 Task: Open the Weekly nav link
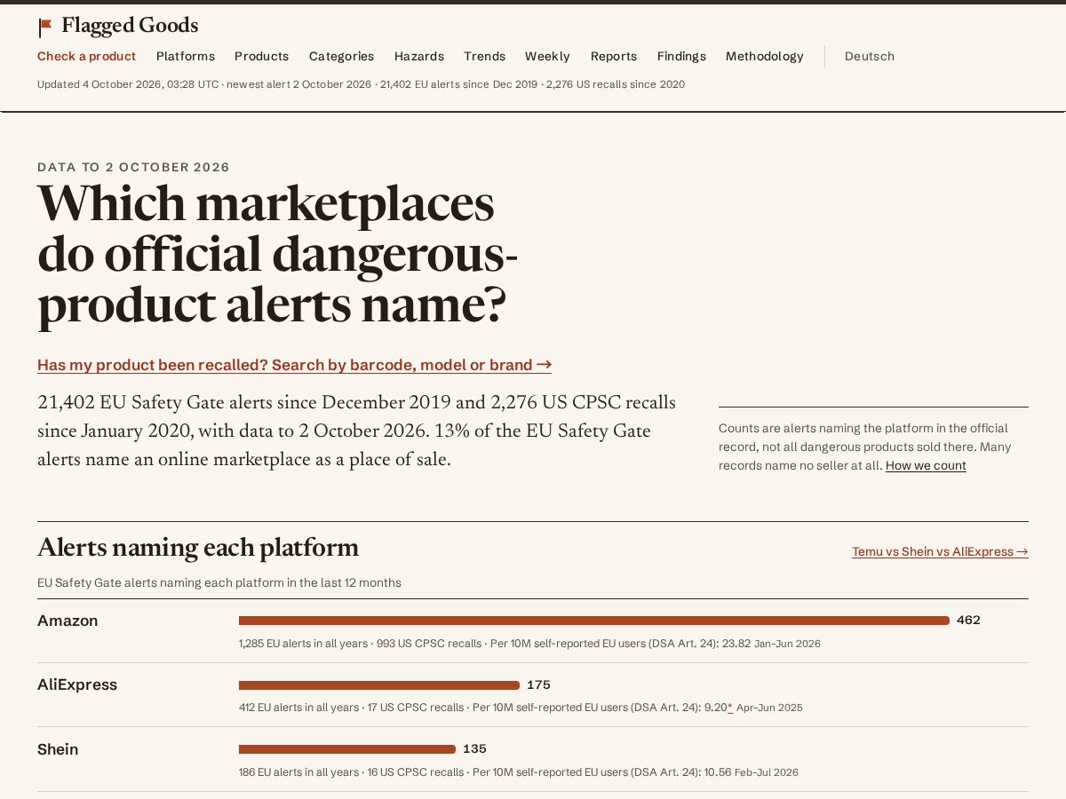click(547, 56)
